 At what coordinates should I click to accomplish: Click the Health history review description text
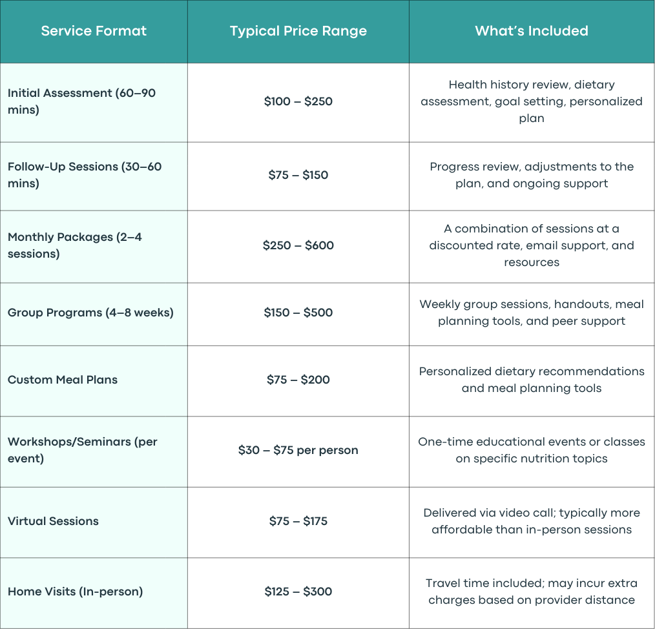click(532, 101)
